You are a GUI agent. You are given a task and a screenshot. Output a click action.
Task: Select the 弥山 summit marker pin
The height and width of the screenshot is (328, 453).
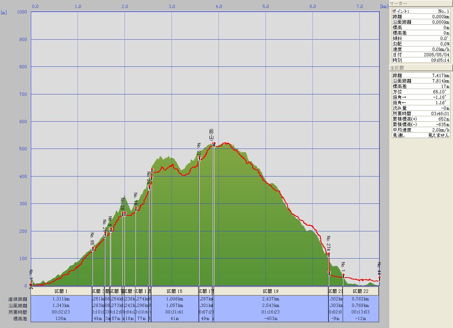pos(214,144)
